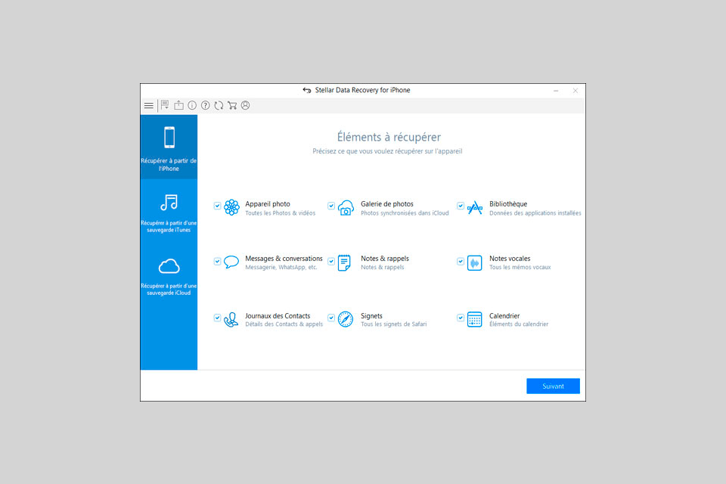Screen dimensions: 726x484
Task: Click the Signets compass icon
Action: click(346, 319)
